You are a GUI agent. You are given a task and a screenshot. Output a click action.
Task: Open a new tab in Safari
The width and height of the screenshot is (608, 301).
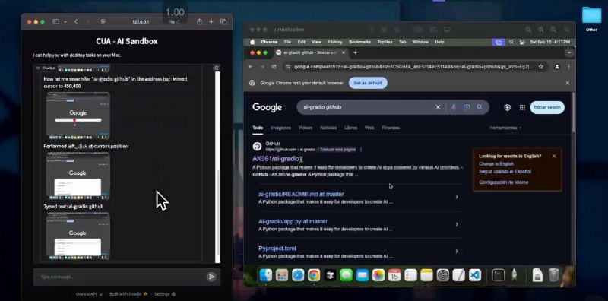tap(211, 22)
